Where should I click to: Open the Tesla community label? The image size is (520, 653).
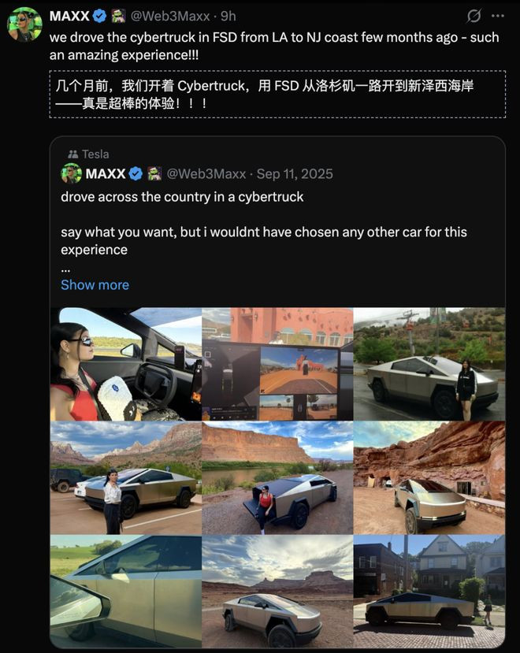tap(95, 154)
